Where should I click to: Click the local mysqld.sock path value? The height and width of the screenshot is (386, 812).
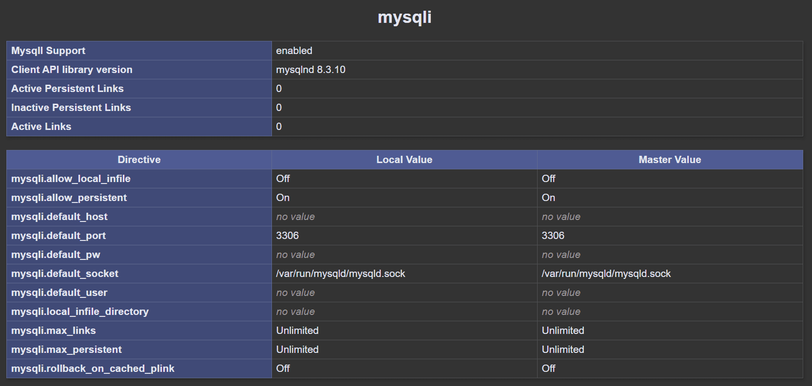[x=341, y=274]
